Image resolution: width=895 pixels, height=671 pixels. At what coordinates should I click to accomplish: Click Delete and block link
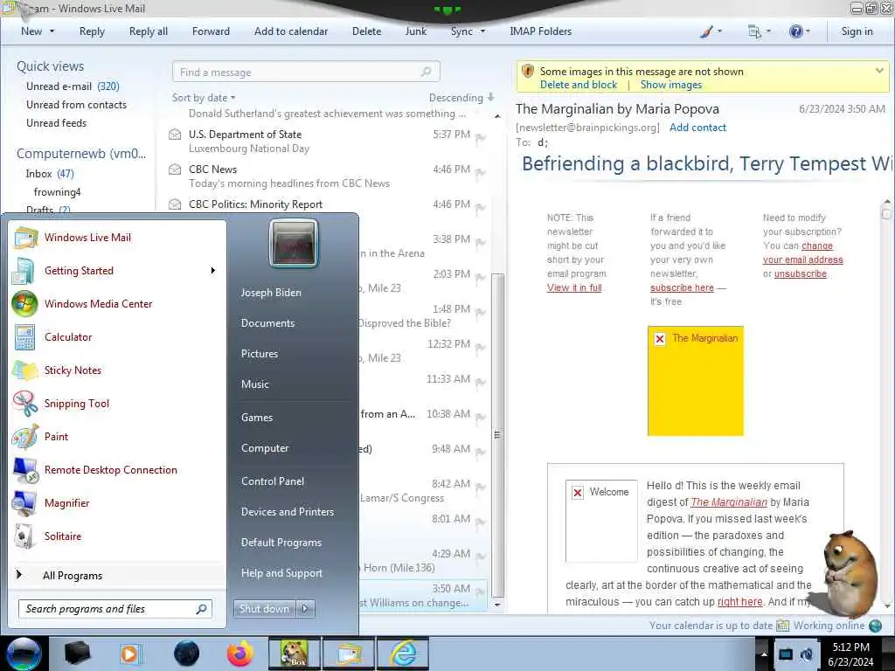(579, 85)
